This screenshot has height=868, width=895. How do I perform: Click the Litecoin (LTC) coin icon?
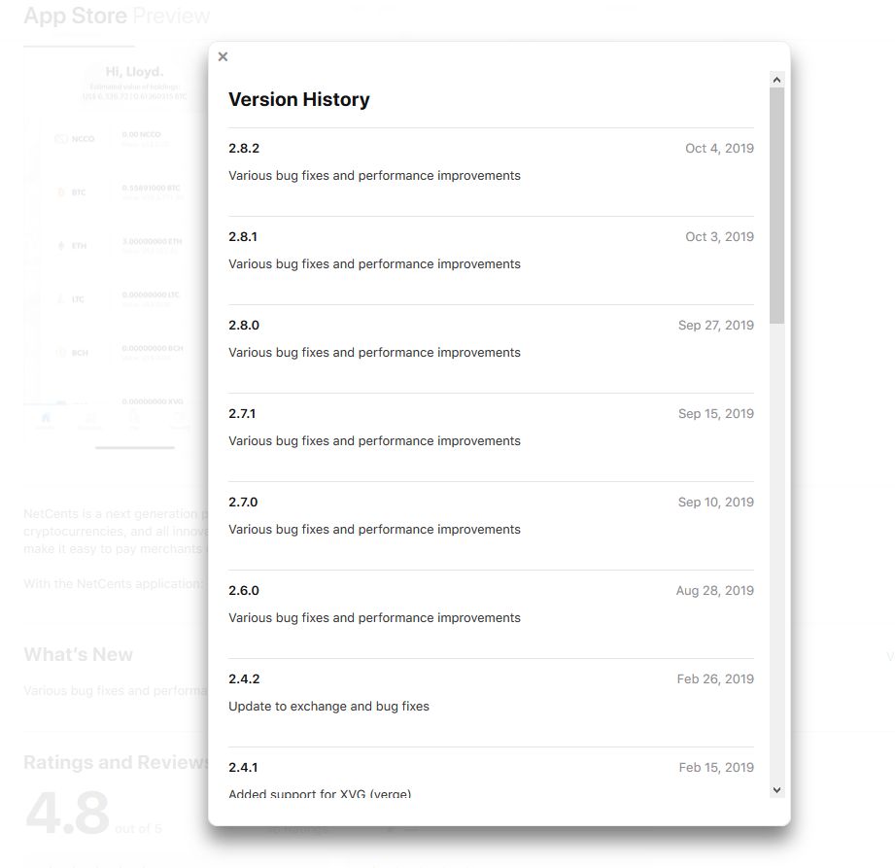click(x=60, y=298)
